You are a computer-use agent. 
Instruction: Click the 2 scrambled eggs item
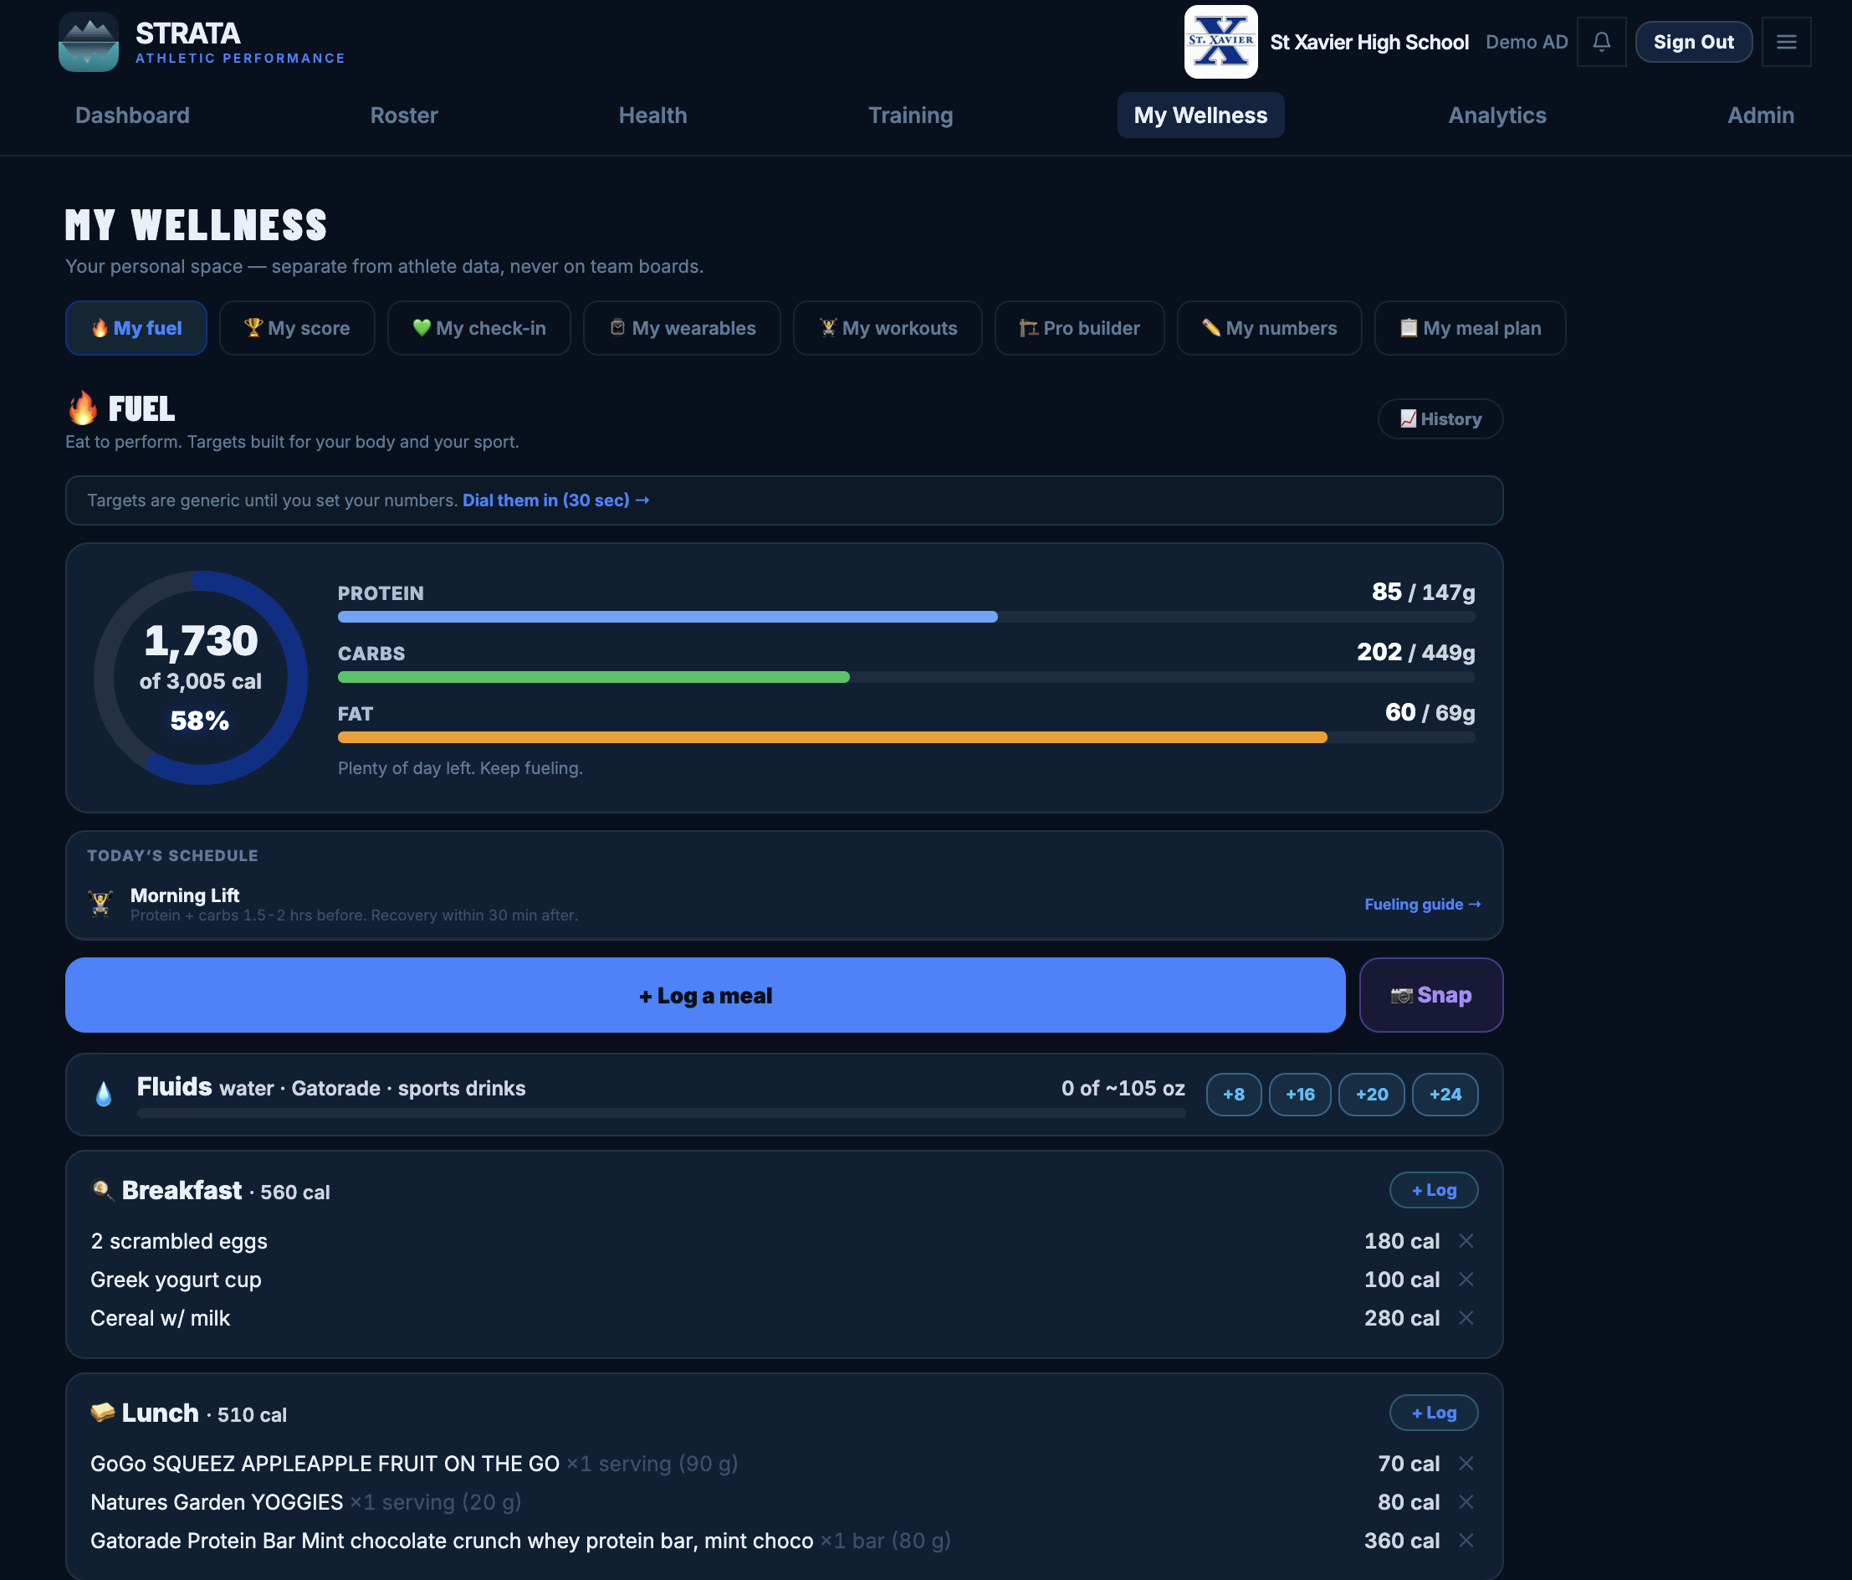[179, 1240]
